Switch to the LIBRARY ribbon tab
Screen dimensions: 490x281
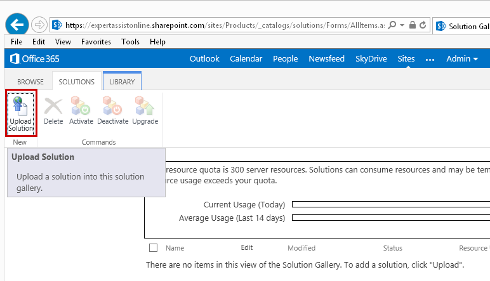(122, 82)
